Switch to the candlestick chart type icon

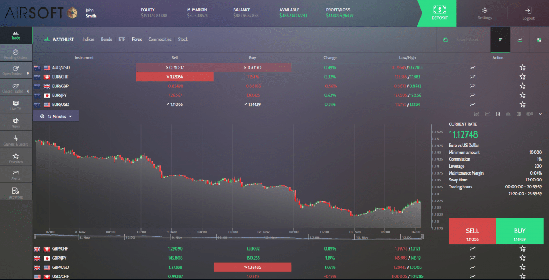pos(498,114)
